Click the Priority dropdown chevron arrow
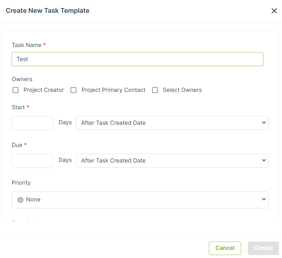Screen dimensions: 282x258 point(264,199)
